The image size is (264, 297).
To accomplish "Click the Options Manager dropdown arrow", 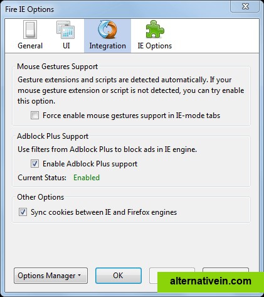I will [80, 275].
